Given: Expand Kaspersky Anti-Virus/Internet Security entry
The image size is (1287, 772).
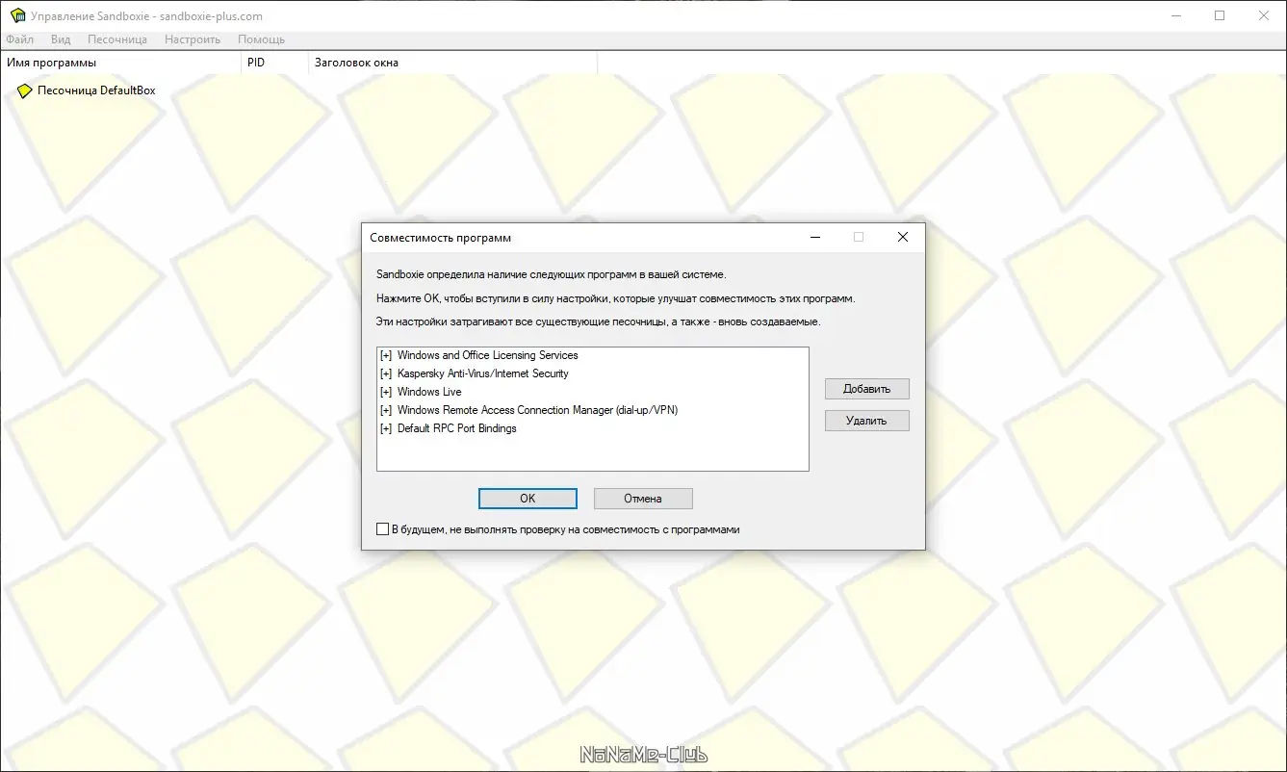Looking at the screenshot, I should [x=386, y=373].
